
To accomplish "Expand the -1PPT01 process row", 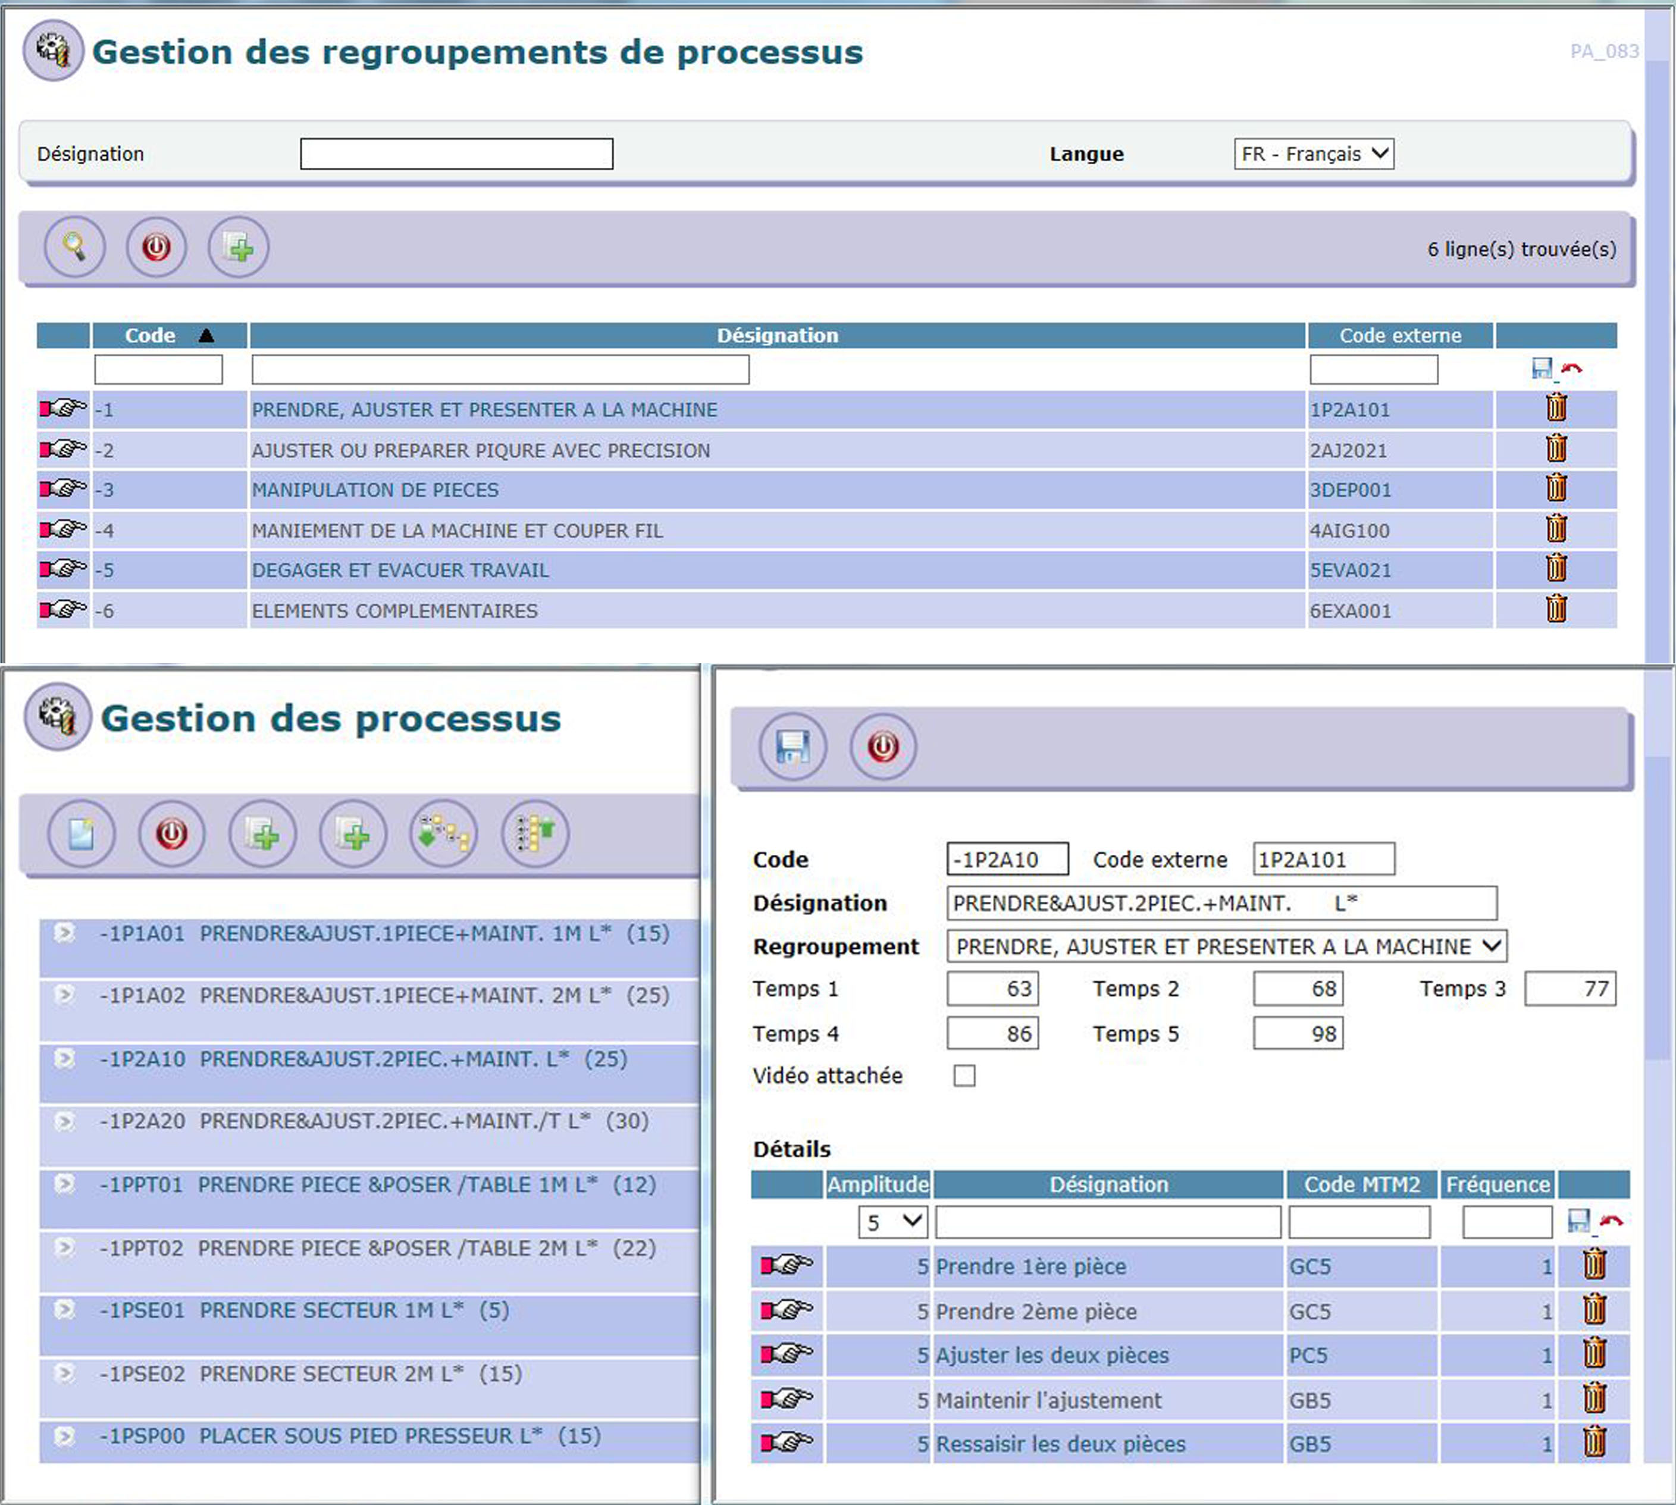I will click(x=64, y=1184).
